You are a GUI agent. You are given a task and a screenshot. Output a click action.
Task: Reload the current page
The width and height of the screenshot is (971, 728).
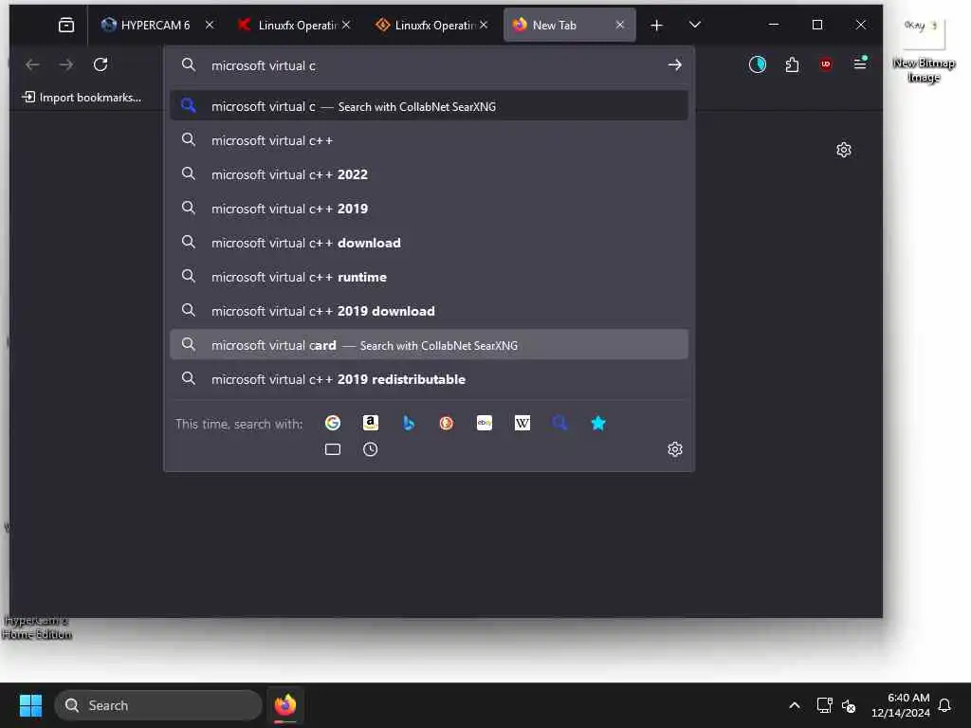tap(101, 64)
